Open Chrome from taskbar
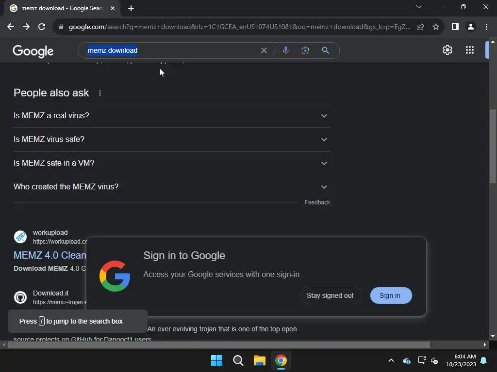 [x=281, y=360]
